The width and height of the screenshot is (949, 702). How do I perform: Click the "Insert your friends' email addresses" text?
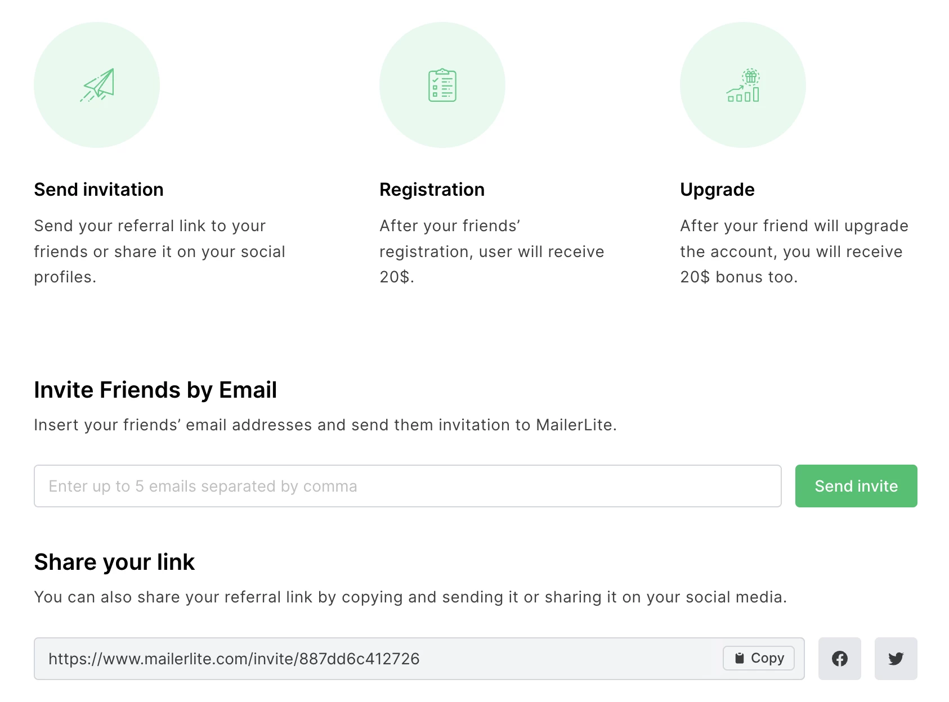[x=325, y=425]
